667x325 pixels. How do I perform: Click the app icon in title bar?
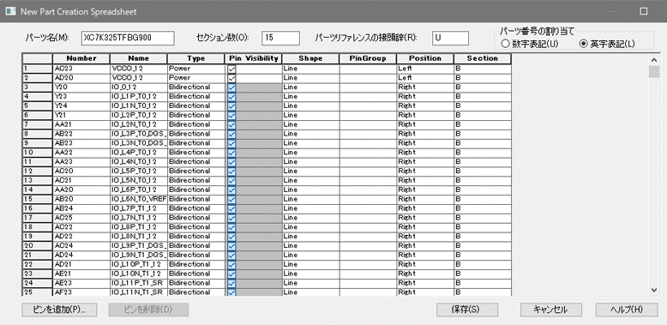tap(10, 11)
